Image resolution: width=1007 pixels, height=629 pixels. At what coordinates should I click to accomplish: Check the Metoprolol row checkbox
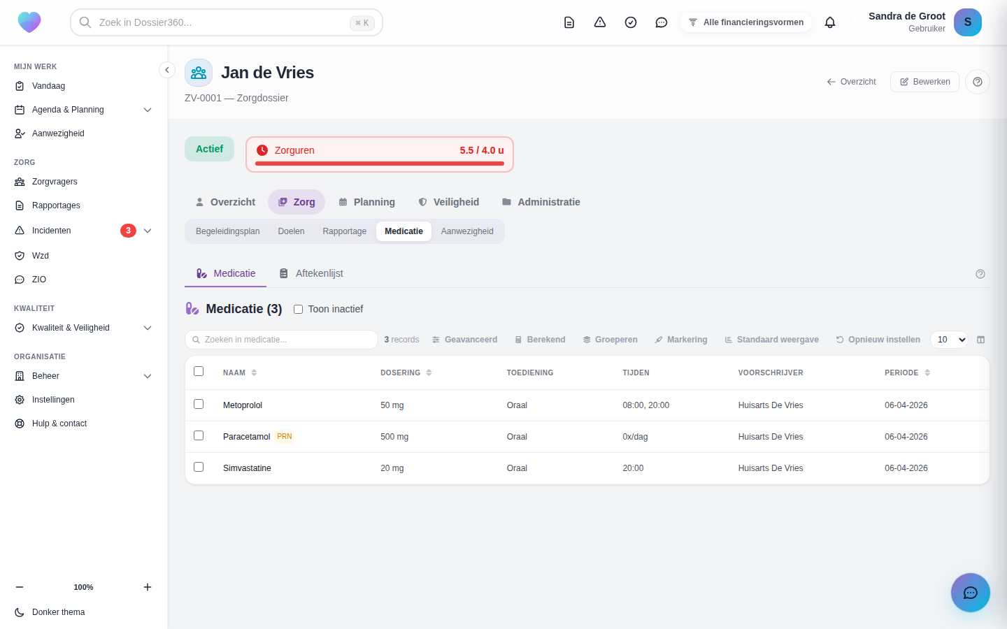pyautogui.click(x=199, y=404)
